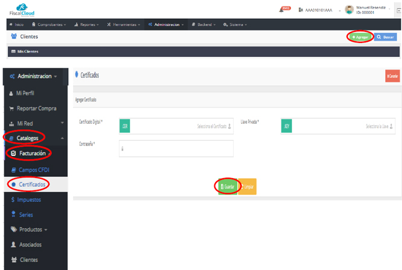The width and height of the screenshot is (402, 270).
Task: Open Certificados in the sidebar
Action: pyautogui.click(x=36, y=184)
